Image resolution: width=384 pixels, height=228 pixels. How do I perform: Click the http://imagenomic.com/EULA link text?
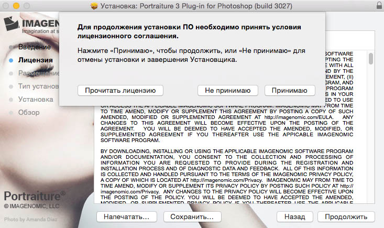click(x=299, y=117)
